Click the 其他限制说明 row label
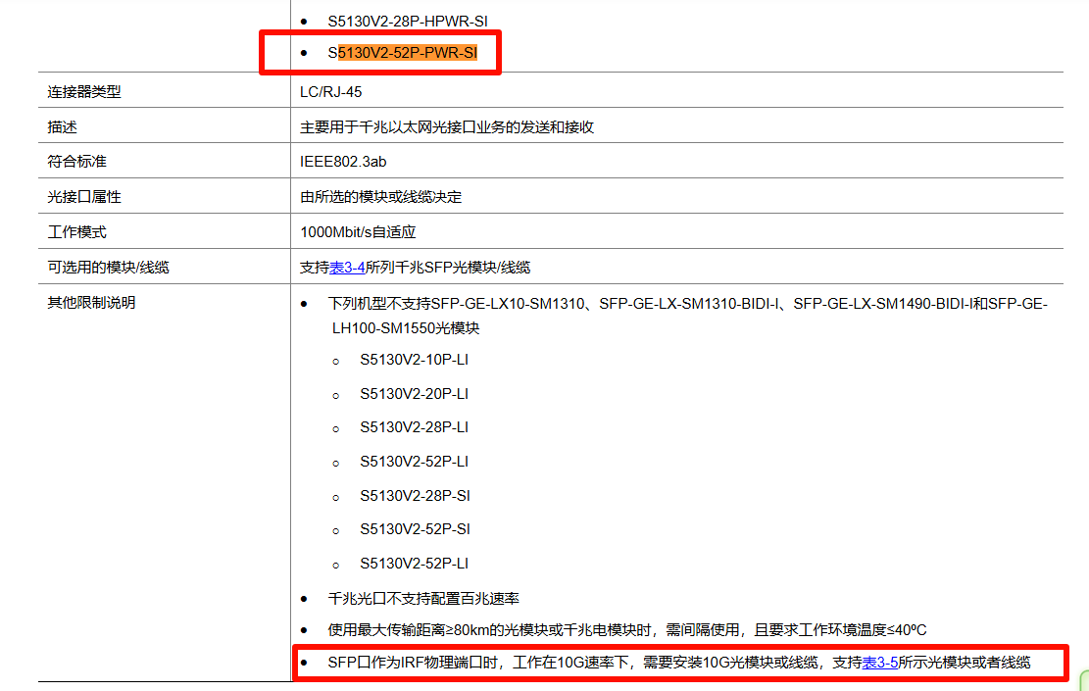Image resolution: width=1089 pixels, height=691 pixels. pos(92,303)
